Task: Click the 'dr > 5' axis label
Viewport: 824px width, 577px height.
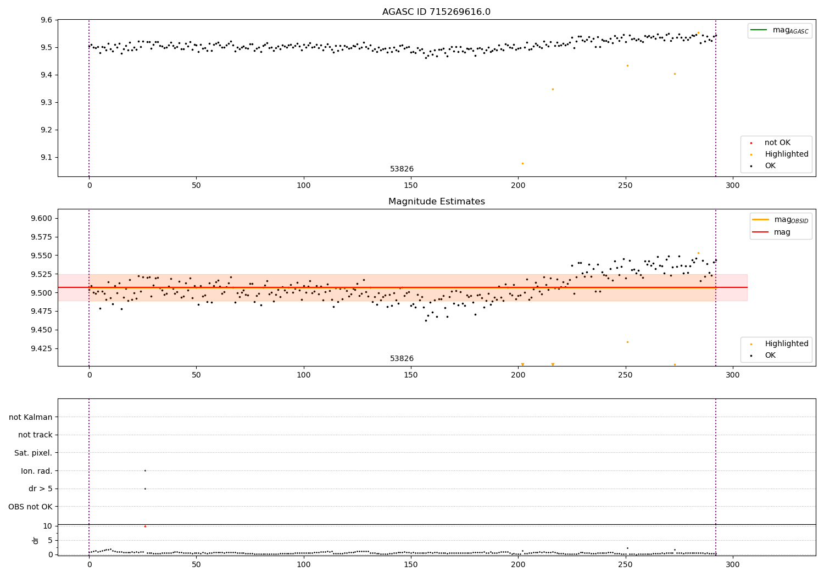Action: click(41, 489)
